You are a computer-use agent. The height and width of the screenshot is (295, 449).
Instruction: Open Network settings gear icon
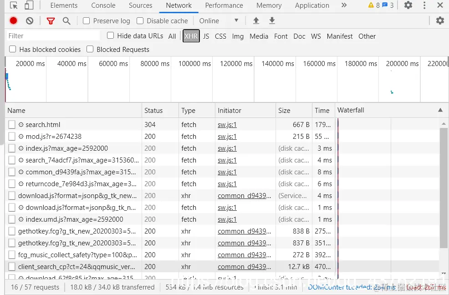tap(440, 20)
